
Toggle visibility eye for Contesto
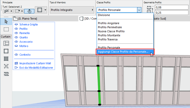click(x=16, y=55)
